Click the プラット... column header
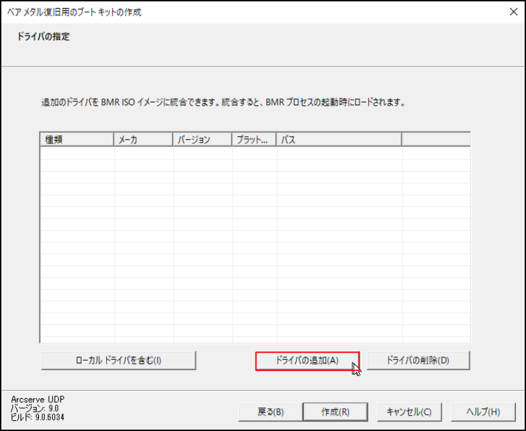The width and height of the screenshot is (526, 431). point(254,139)
